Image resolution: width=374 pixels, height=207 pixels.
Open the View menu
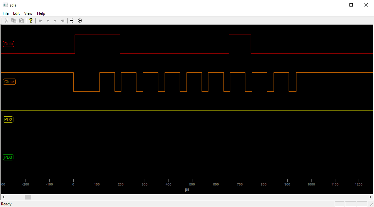point(28,13)
